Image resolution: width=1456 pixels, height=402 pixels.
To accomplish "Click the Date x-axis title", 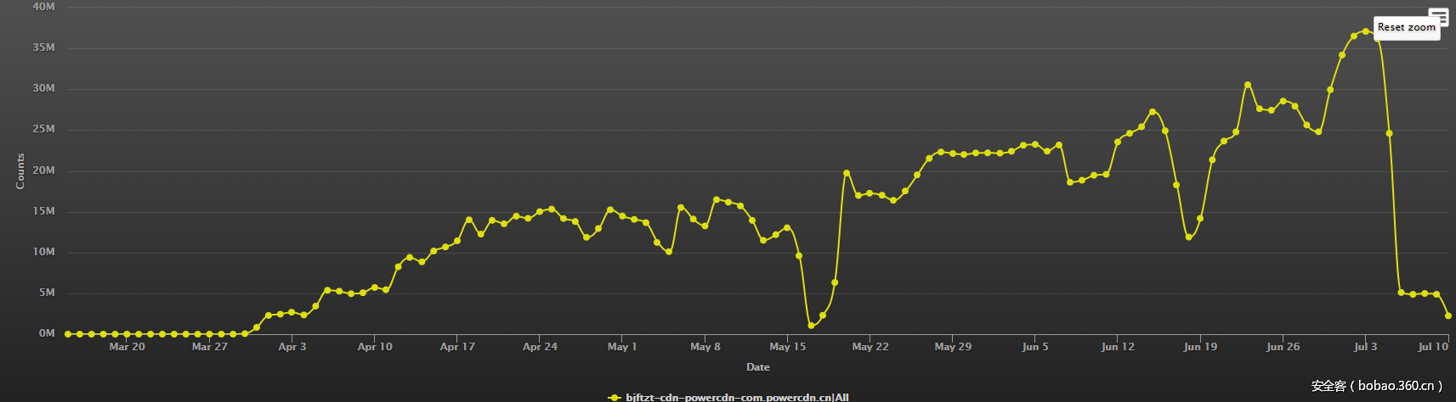I will pos(757,367).
